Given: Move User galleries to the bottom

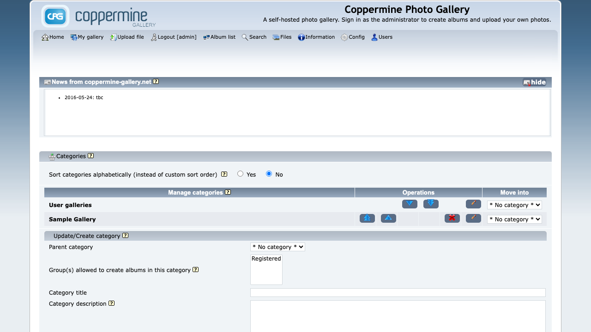Looking at the screenshot, I should click(431, 204).
